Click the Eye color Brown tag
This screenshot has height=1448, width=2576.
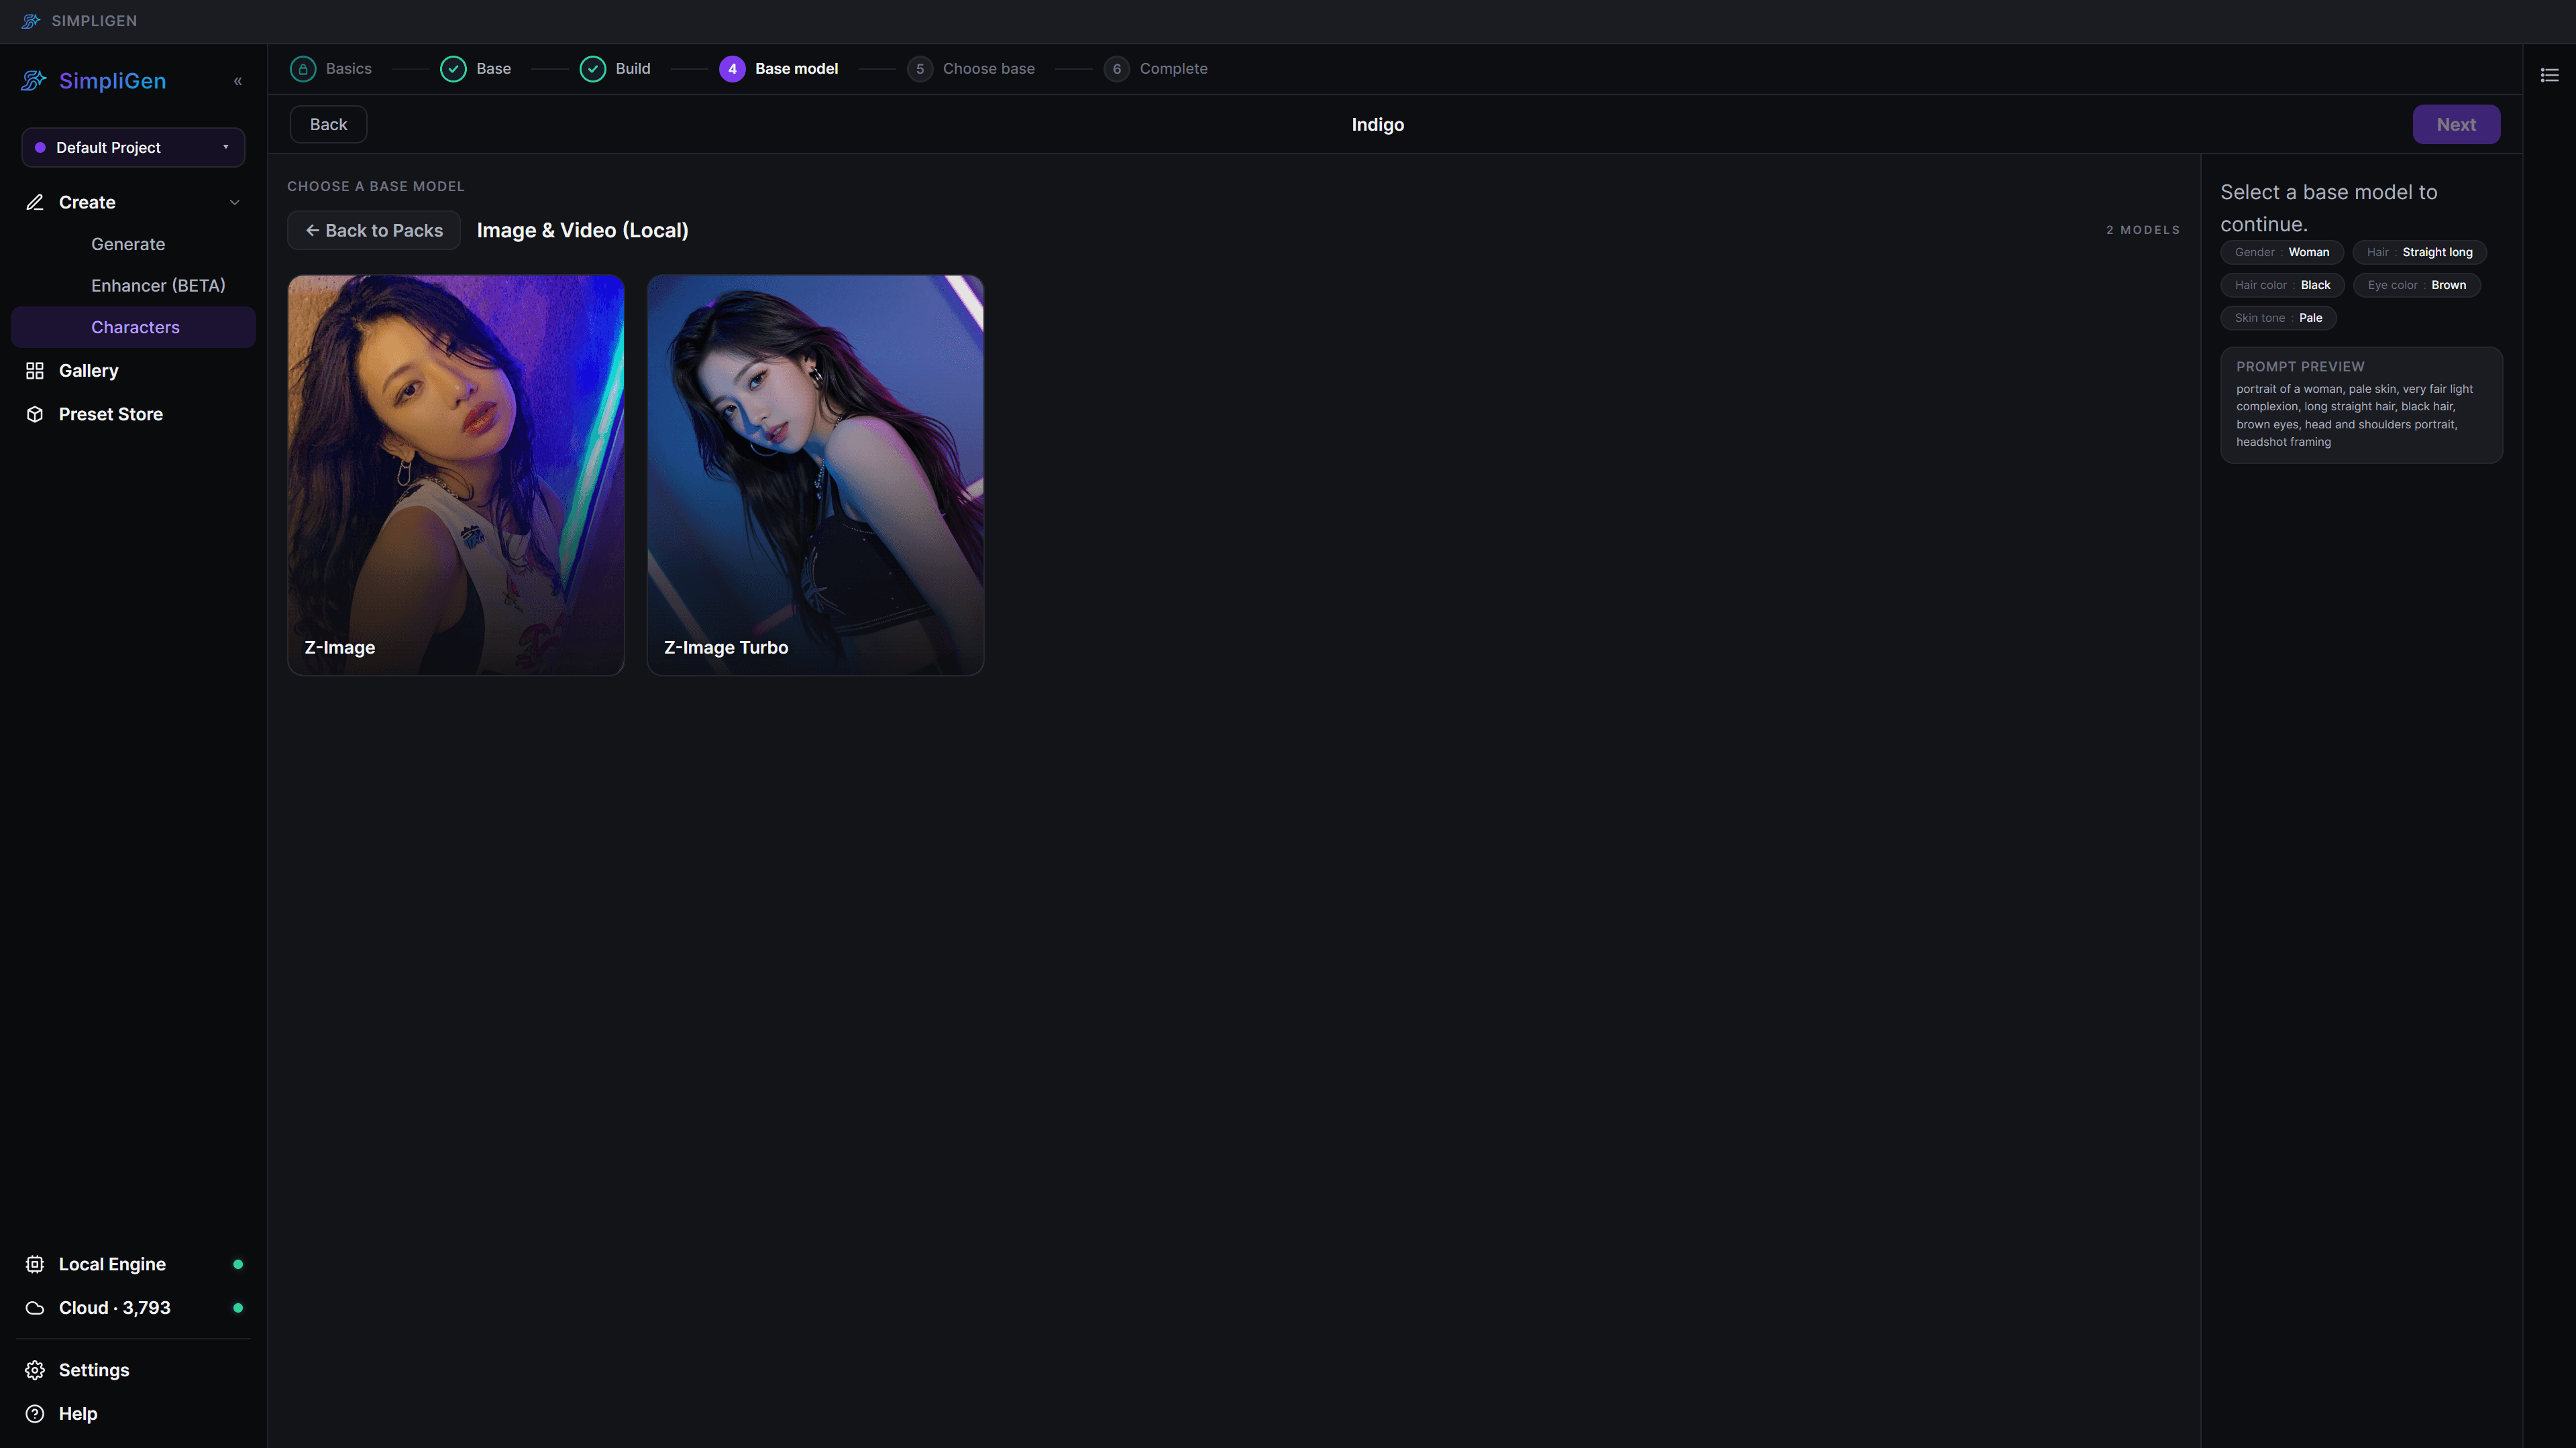click(x=2417, y=286)
